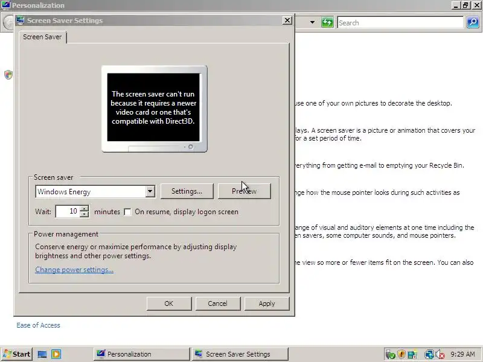This screenshot has width=483, height=362.
Task: Decrease the Wait minutes with down arrow
Action: 84,214
